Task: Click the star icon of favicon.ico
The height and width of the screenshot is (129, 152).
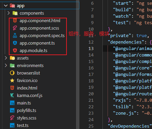Action: [x=12, y=80]
